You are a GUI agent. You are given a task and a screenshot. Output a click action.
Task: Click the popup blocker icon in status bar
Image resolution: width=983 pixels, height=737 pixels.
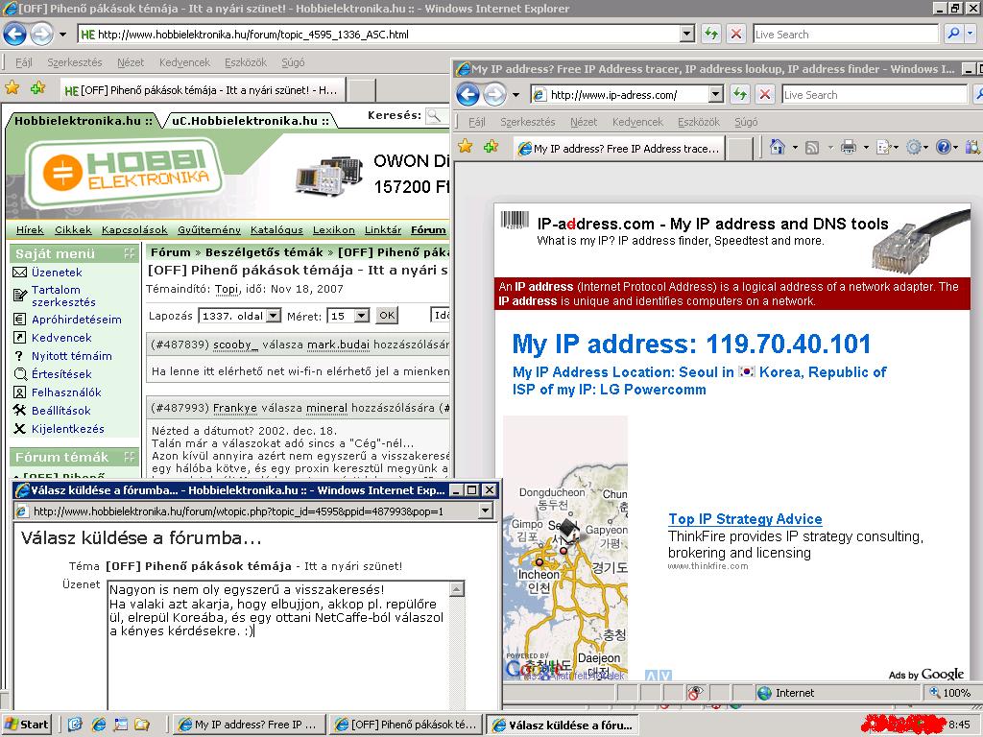(694, 693)
